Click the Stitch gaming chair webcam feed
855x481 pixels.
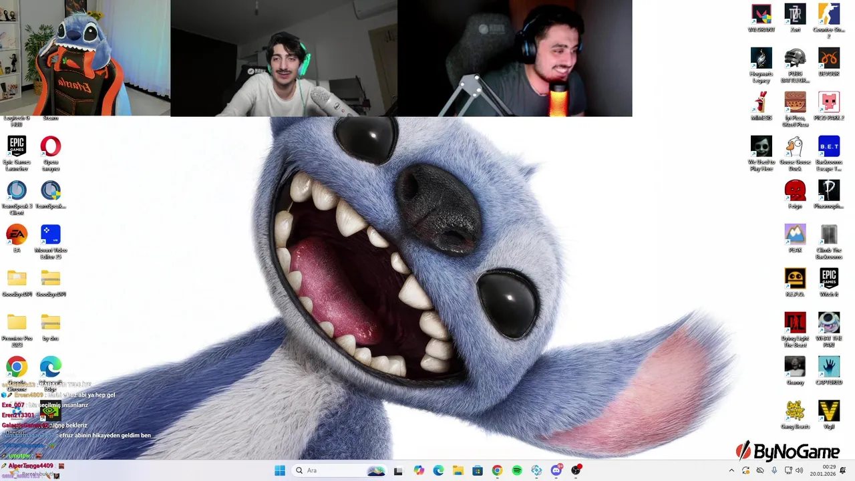click(x=85, y=58)
